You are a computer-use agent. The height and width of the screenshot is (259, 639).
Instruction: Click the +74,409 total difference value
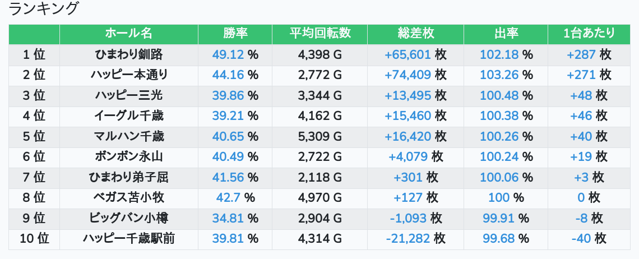point(408,75)
